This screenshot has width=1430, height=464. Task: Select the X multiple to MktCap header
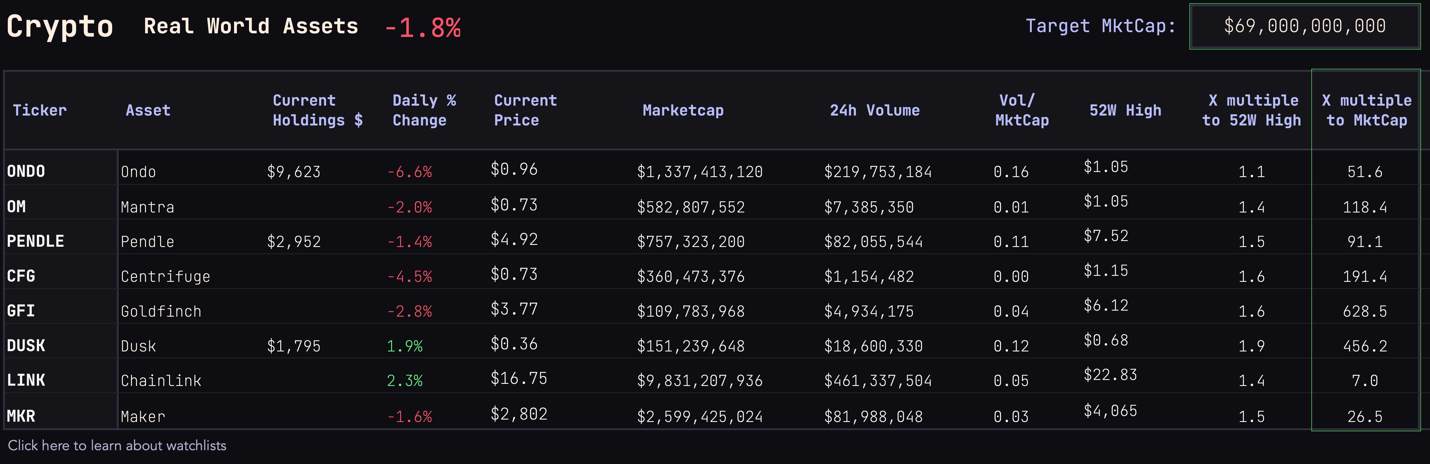(x=1366, y=110)
